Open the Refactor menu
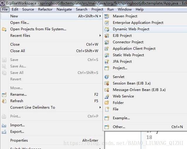This screenshot has height=149, width=187. coord(45,9)
